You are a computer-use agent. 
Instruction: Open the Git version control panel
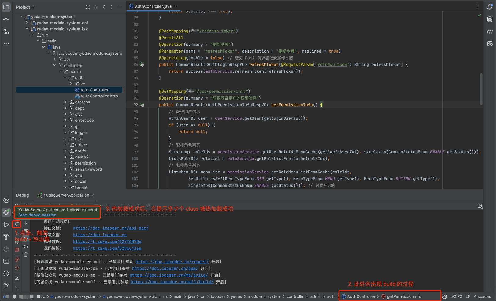coord(6,285)
